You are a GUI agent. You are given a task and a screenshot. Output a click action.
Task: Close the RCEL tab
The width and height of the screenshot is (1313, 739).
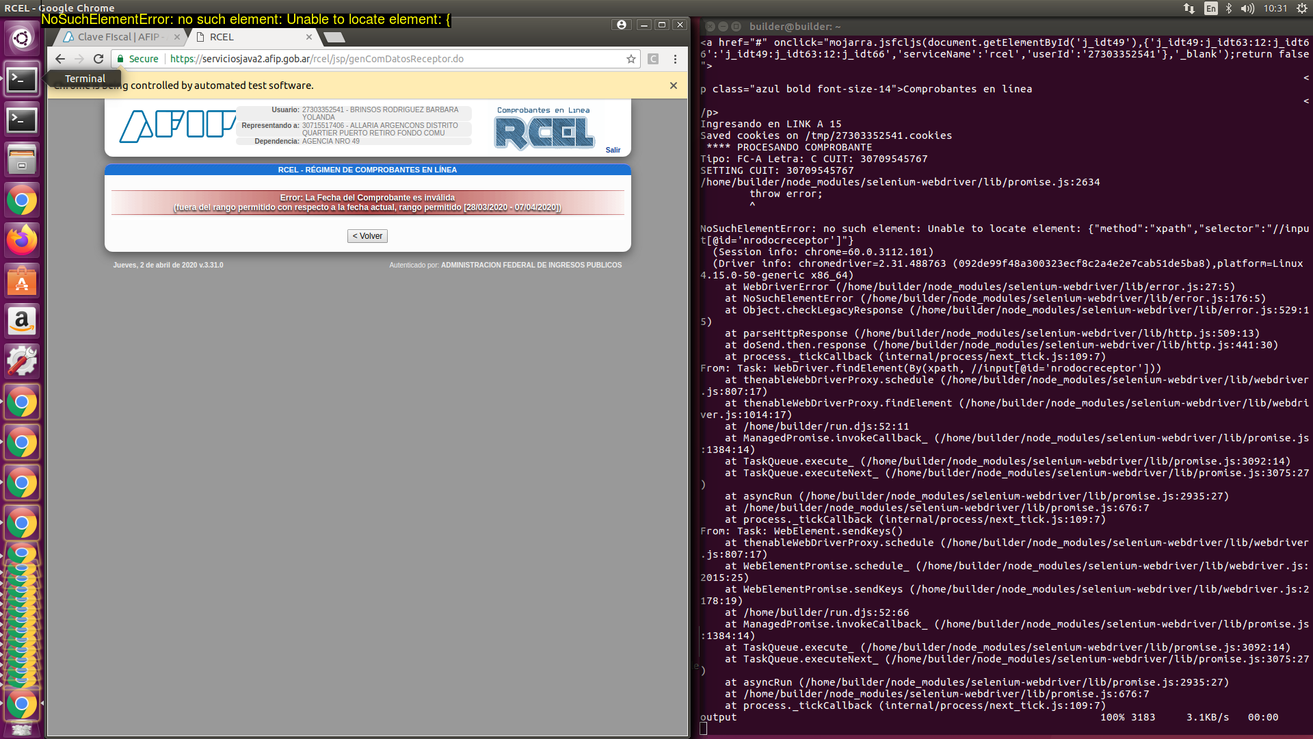[309, 37]
